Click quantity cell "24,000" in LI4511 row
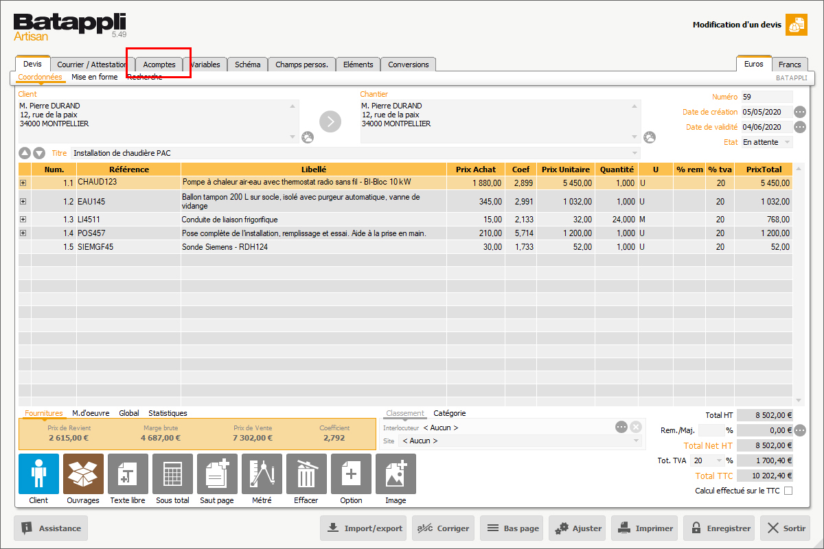The width and height of the screenshot is (824, 549). [617, 220]
